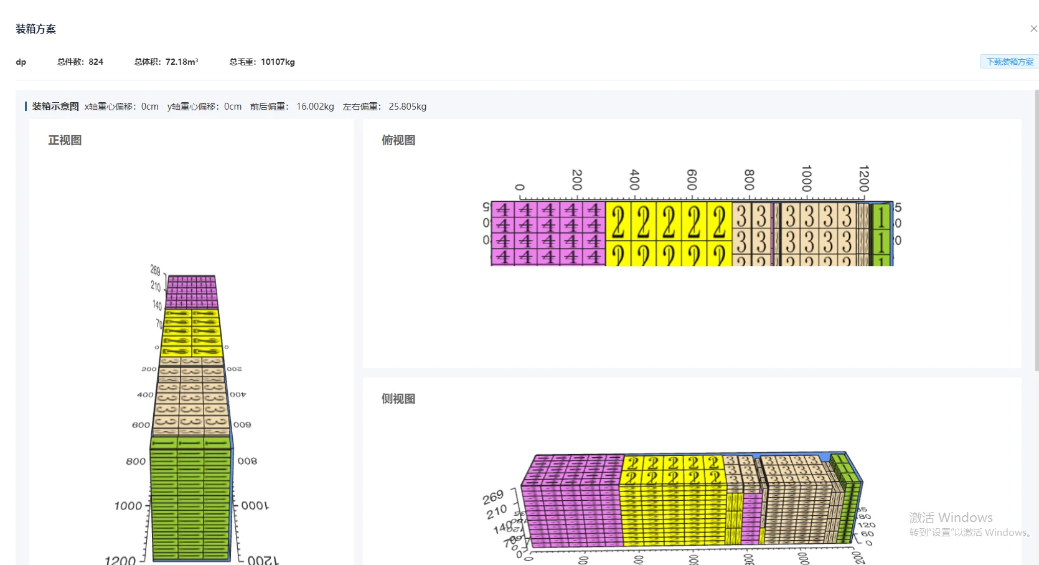This screenshot has width=1039, height=565.
Task: Click the 1200 axis label above top view
Action: (x=863, y=178)
